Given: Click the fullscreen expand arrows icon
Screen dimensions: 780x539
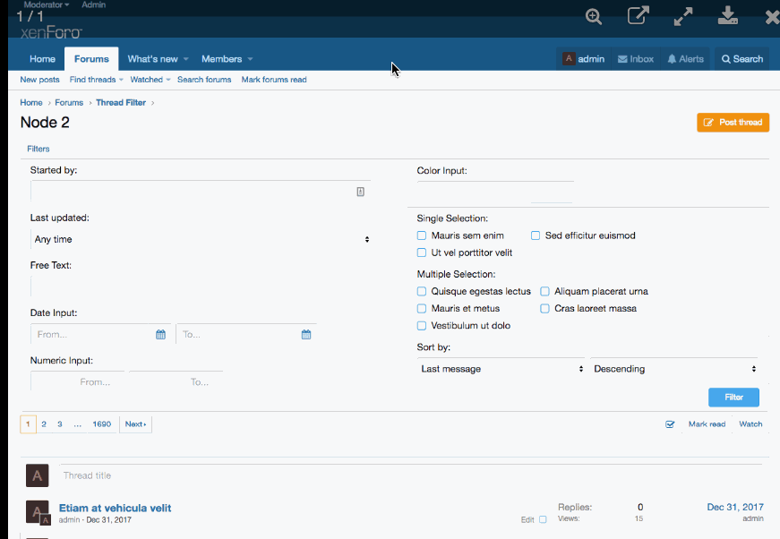Looking at the screenshot, I should tap(683, 16).
